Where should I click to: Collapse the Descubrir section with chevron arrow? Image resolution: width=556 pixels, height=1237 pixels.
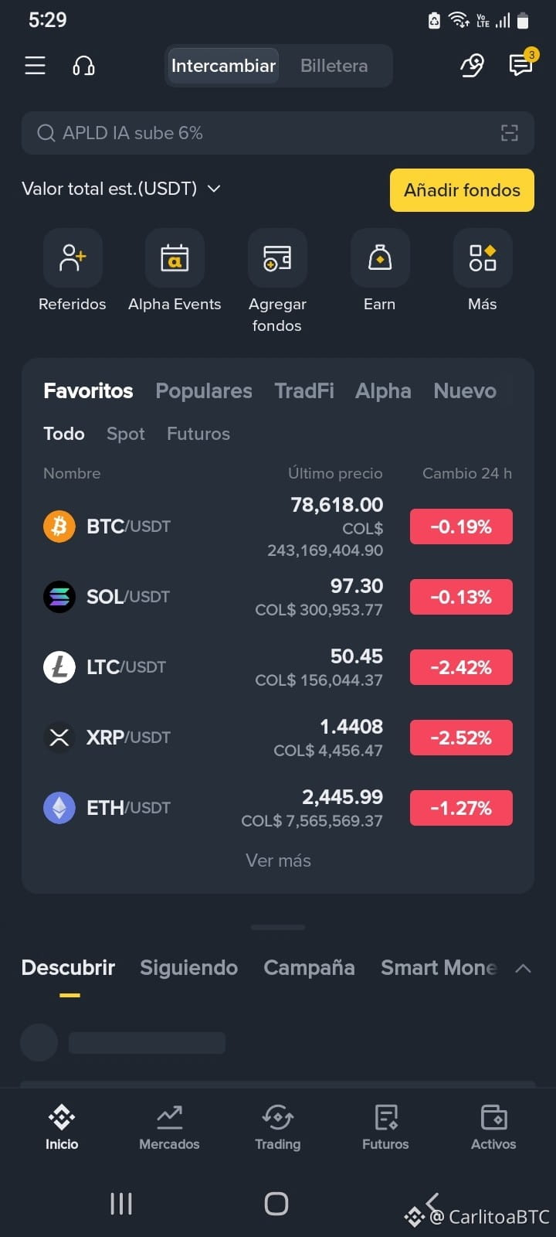pyautogui.click(x=523, y=968)
